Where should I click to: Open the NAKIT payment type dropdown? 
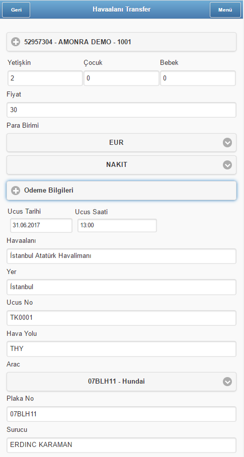point(121,165)
